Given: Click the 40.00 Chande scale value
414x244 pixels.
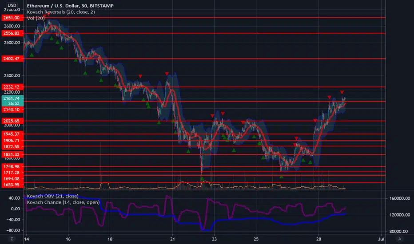Looking at the screenshot, I should point(15,198).
